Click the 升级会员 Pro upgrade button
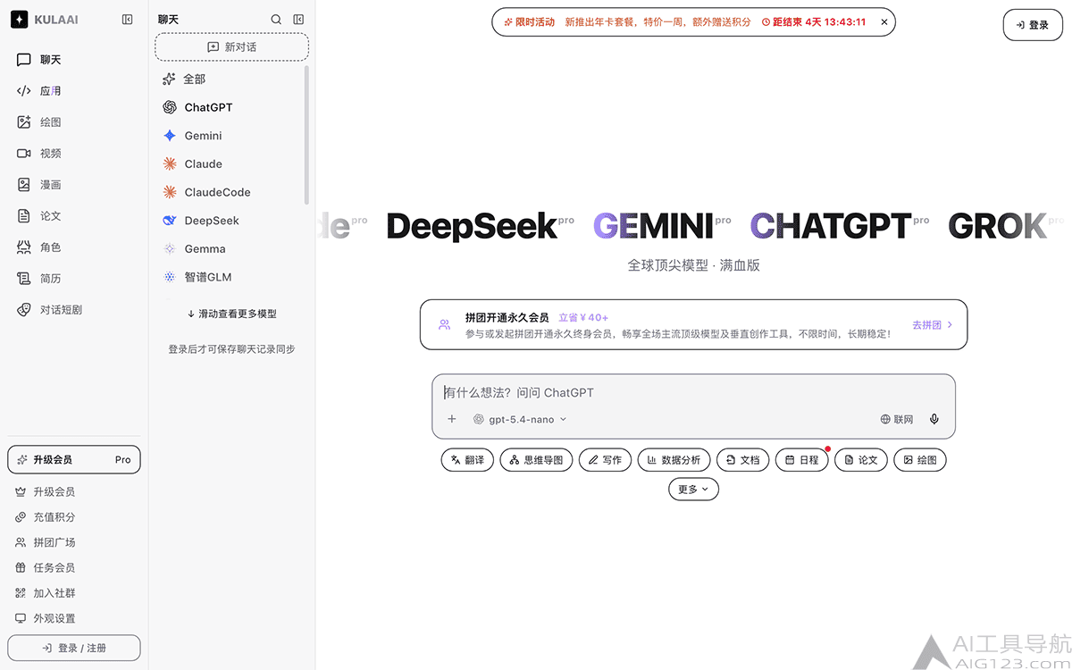The width and height of the screenshot is (1072, 670). pos(74,459)
